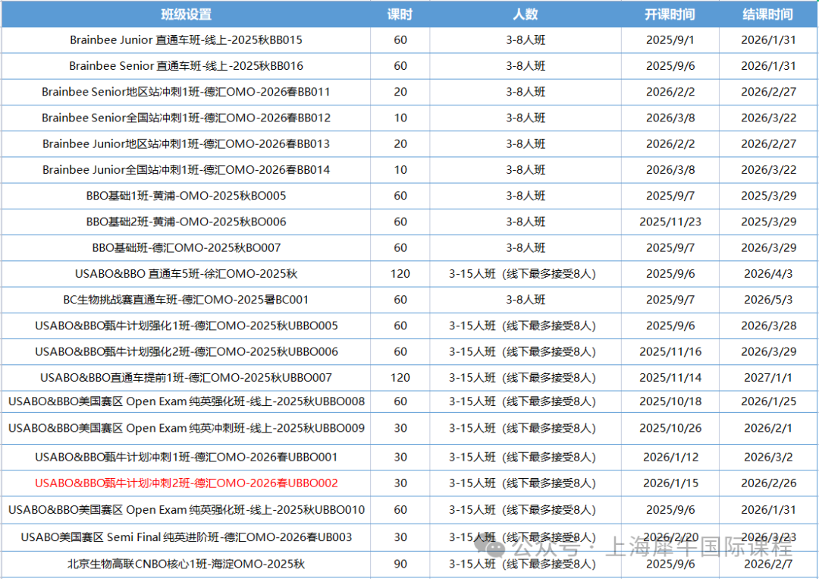This screenshot has width=819, height=579.
Task: Click start date 2025/11/23
Action: (670, 222)
